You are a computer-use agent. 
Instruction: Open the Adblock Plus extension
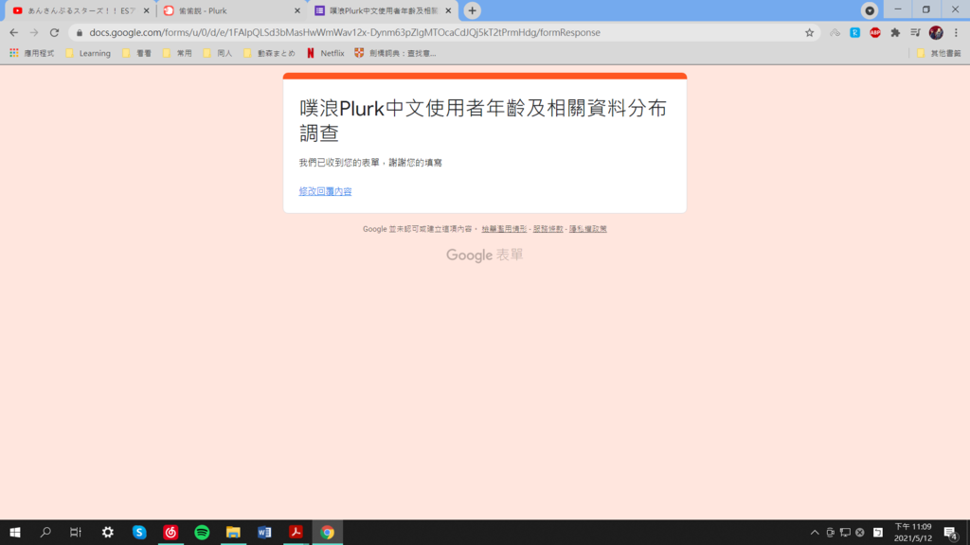(874, 33)
